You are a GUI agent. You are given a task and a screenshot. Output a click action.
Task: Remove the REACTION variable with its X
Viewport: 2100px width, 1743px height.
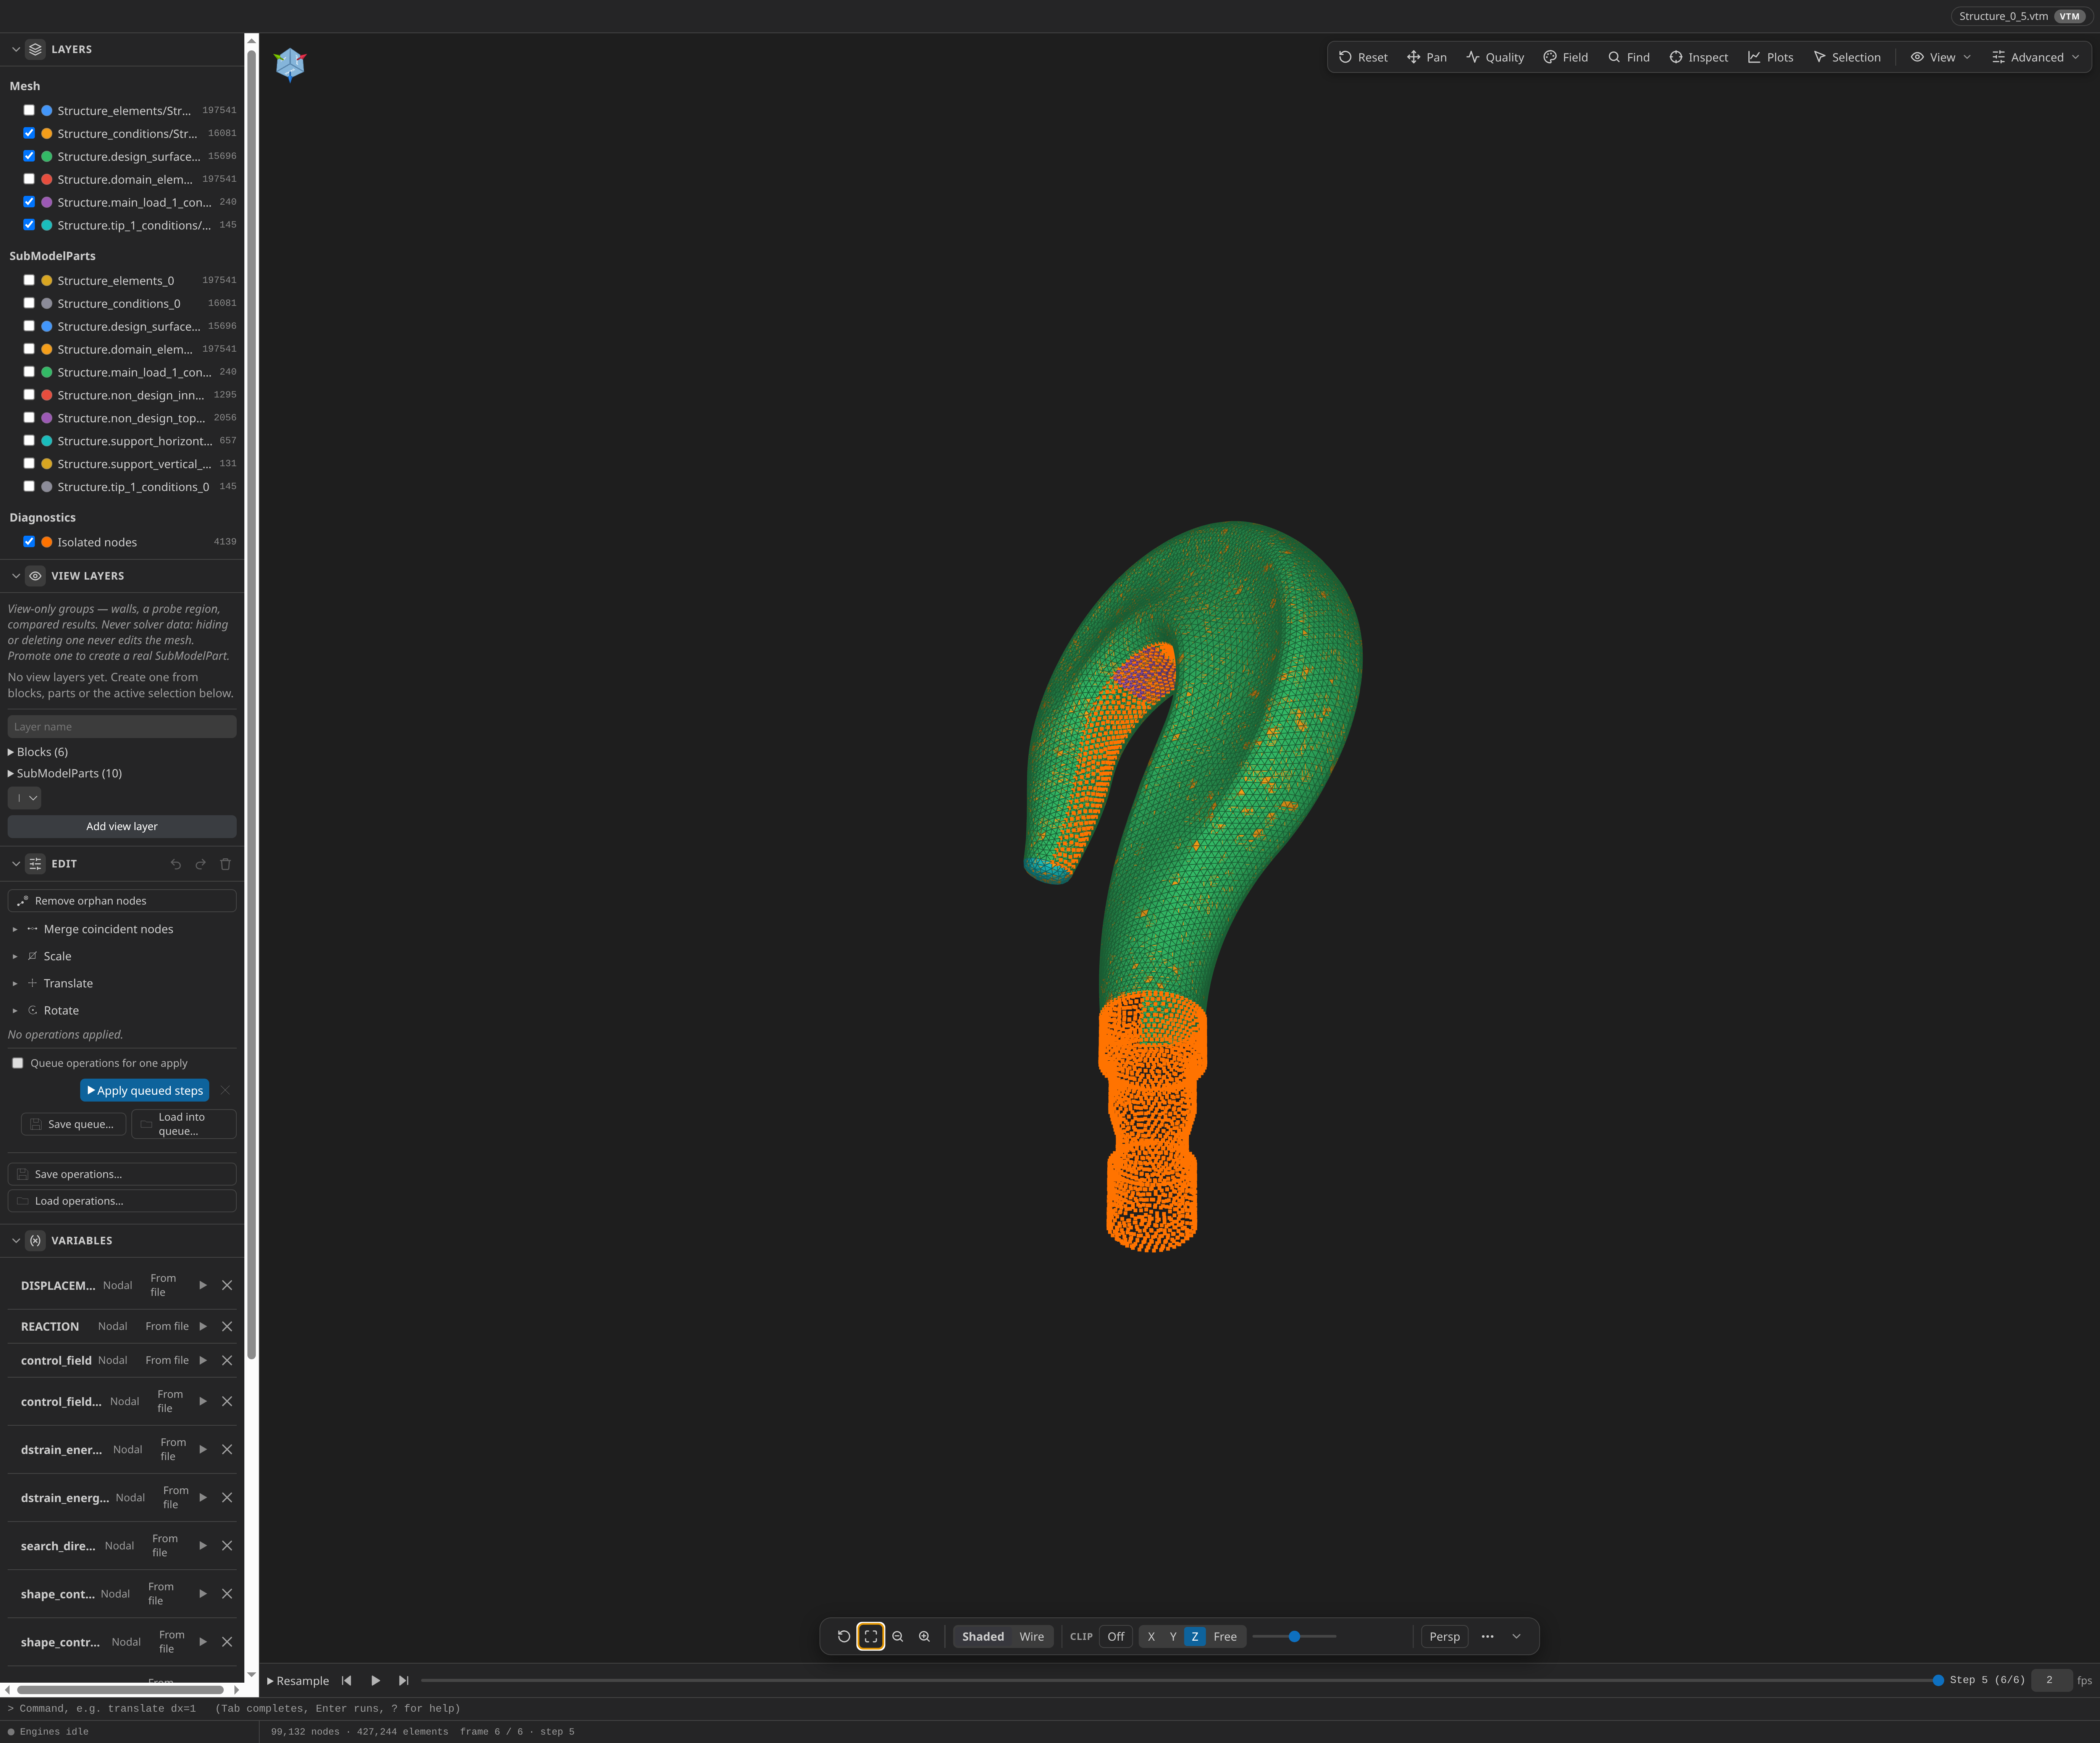click(x=227, y=1326)
